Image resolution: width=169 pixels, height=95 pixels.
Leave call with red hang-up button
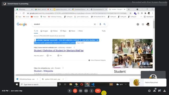[98, 91]
